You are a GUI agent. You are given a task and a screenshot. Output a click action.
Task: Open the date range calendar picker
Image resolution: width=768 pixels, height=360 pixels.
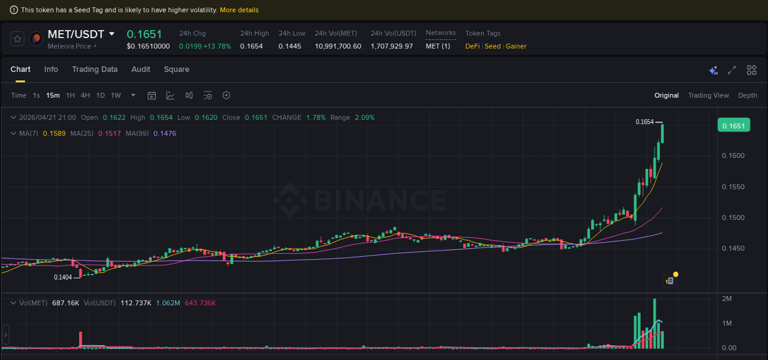pyautogui.click(x=152, y=95)
